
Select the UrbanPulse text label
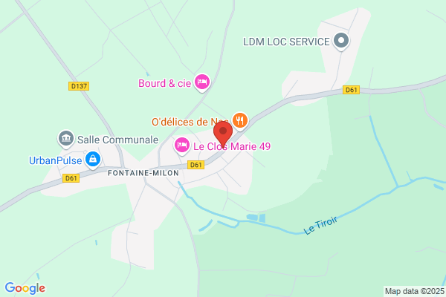coord(56,160)
